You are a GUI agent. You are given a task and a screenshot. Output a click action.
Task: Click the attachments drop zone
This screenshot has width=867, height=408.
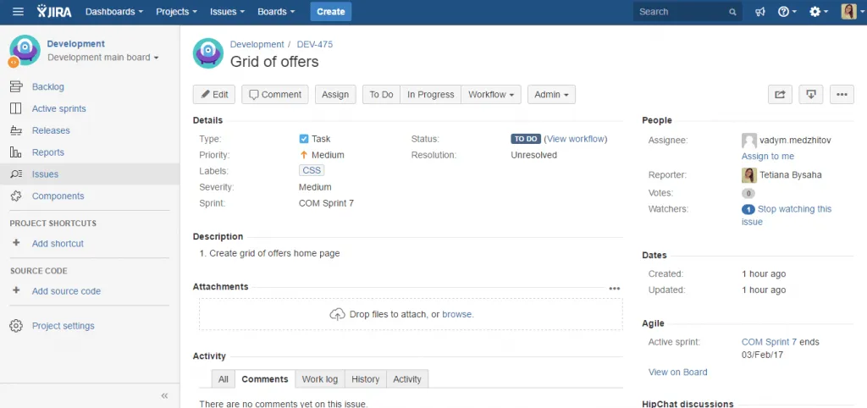411,315
